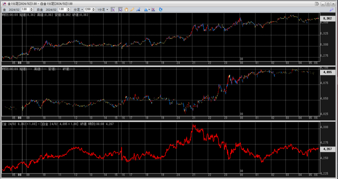Toggle the crosshair cursor info button
The image size is (338, 179).
[x=113, y=10]
